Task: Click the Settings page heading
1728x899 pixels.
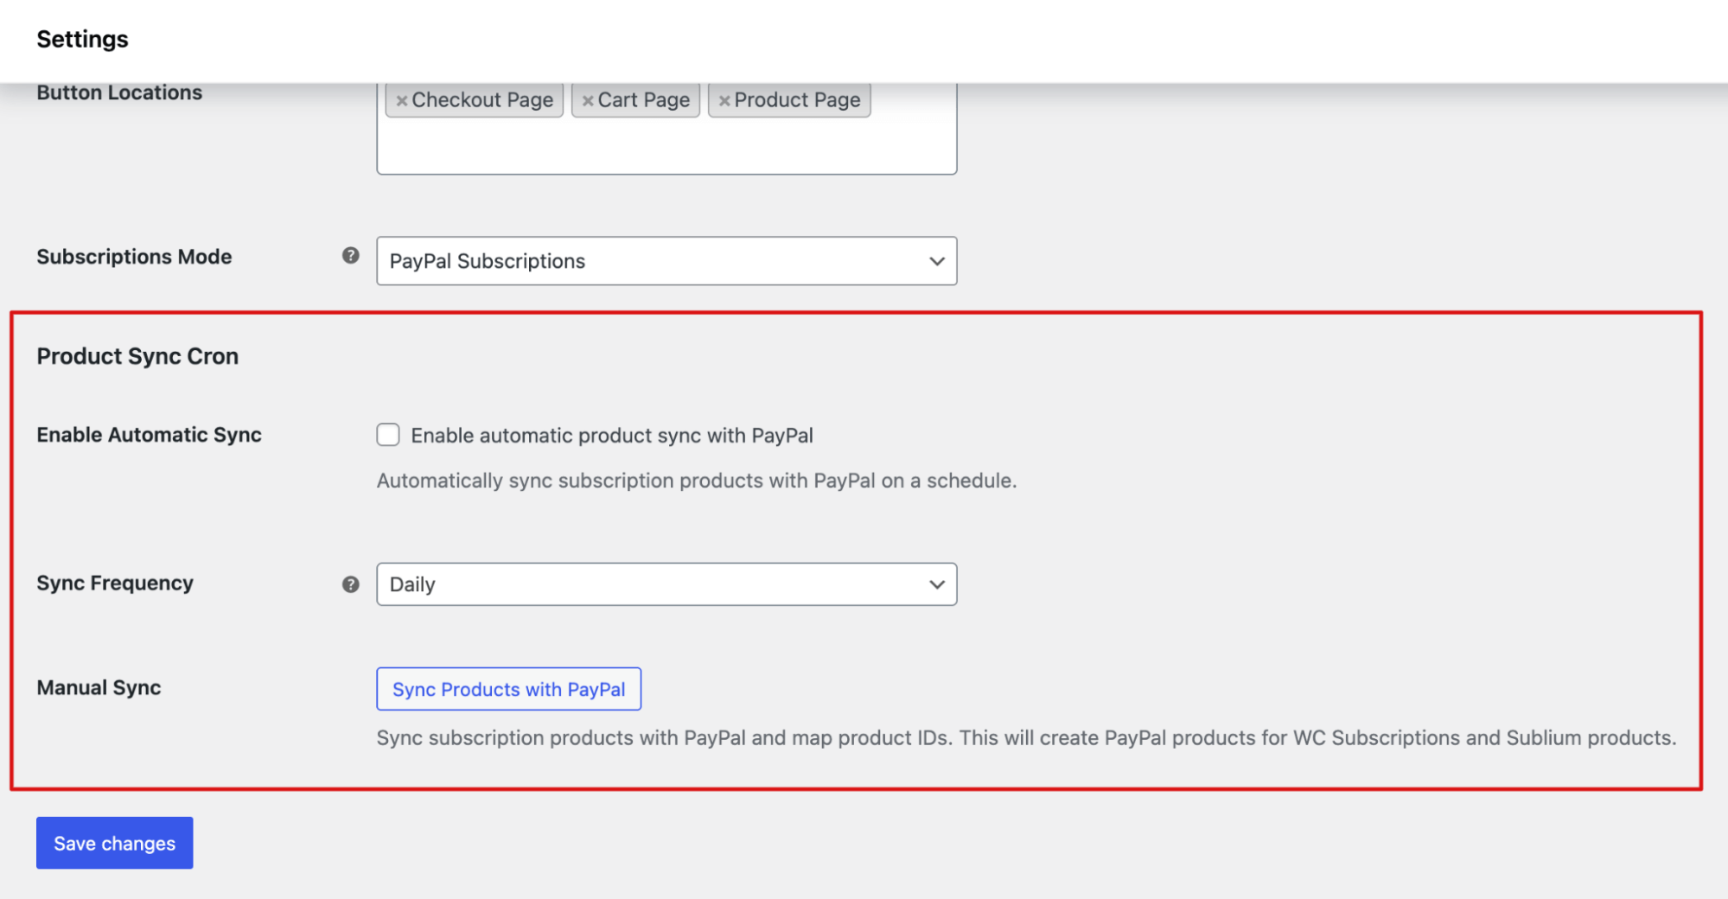Action: coord(82,39)
